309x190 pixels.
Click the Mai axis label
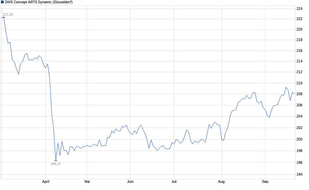point(87,181)
